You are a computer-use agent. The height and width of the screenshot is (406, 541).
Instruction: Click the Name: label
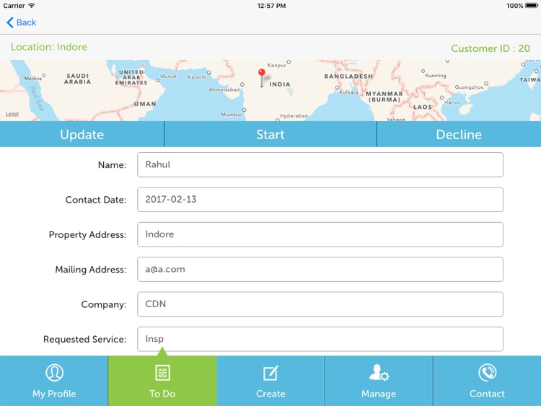[112, 165]
